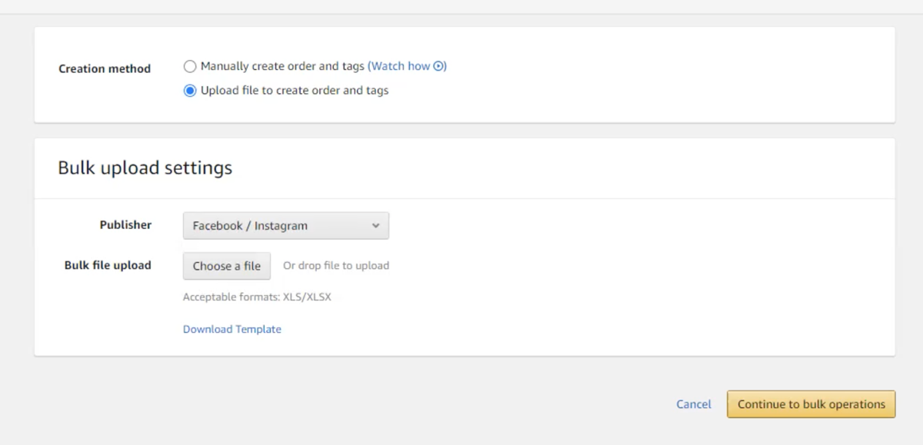Click the Bulk file upload label
The width and height of the screenshot is (923, 445).
point(108,265)
